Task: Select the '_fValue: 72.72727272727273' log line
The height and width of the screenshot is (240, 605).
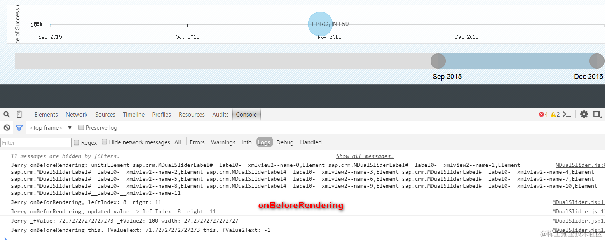Action: click(x=124, y=221)
